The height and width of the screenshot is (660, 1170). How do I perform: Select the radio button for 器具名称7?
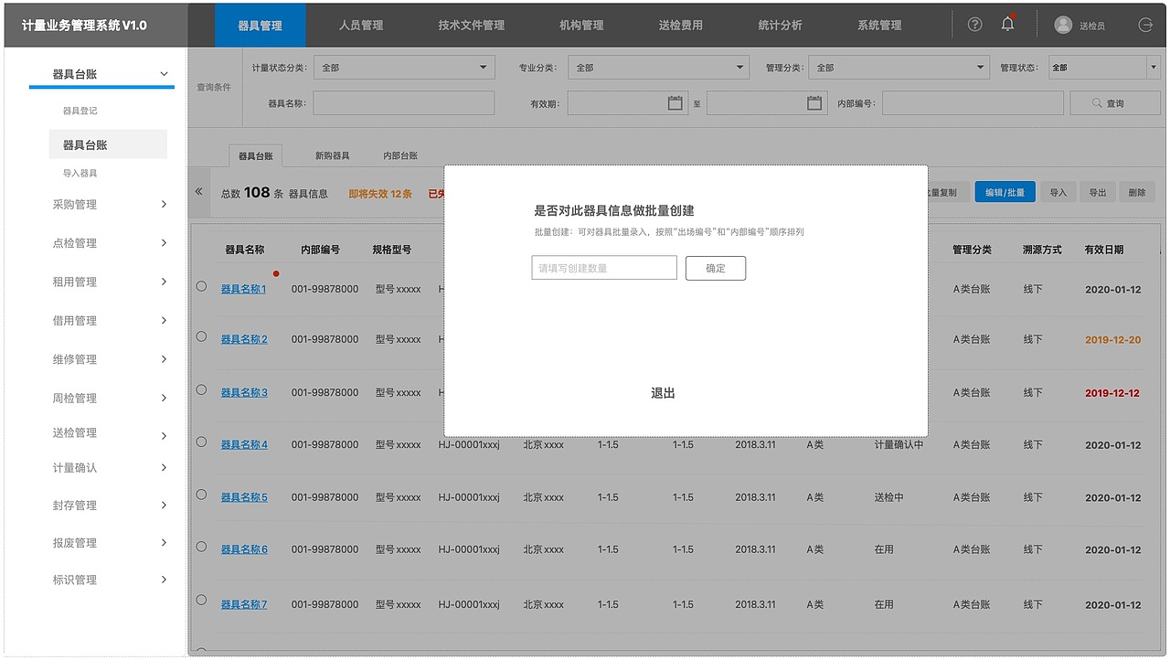[x=201, y=601]
